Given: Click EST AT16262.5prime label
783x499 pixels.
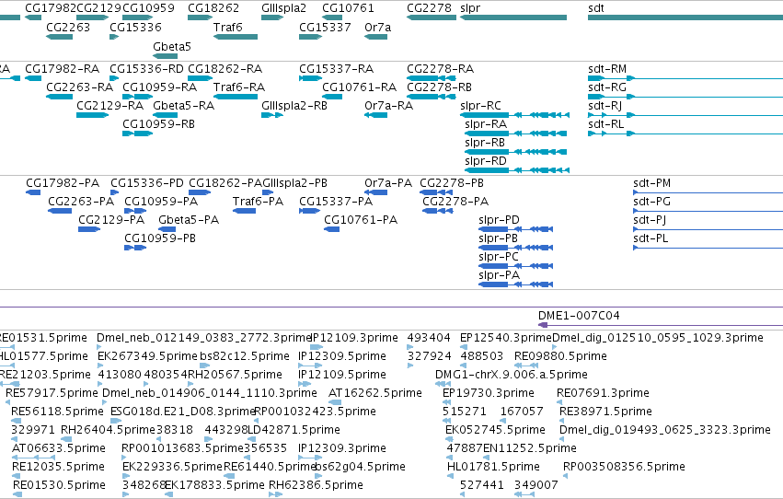Looking at the screenshot, I should tap(375, 393).
